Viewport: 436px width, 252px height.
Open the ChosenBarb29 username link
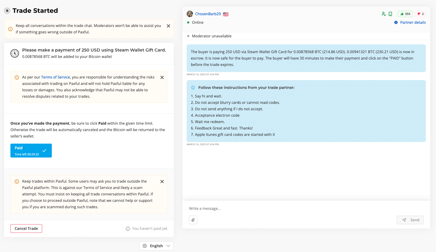click(208, 14)
